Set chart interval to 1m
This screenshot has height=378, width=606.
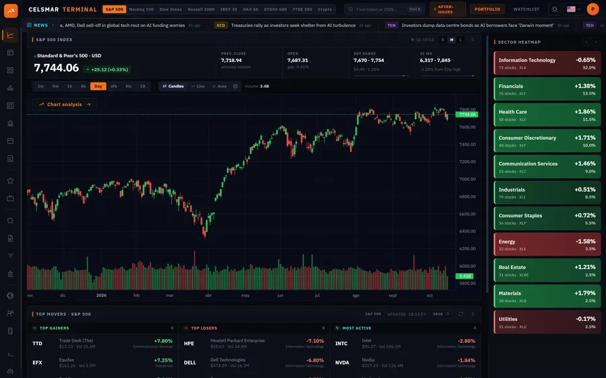[40, 87]
